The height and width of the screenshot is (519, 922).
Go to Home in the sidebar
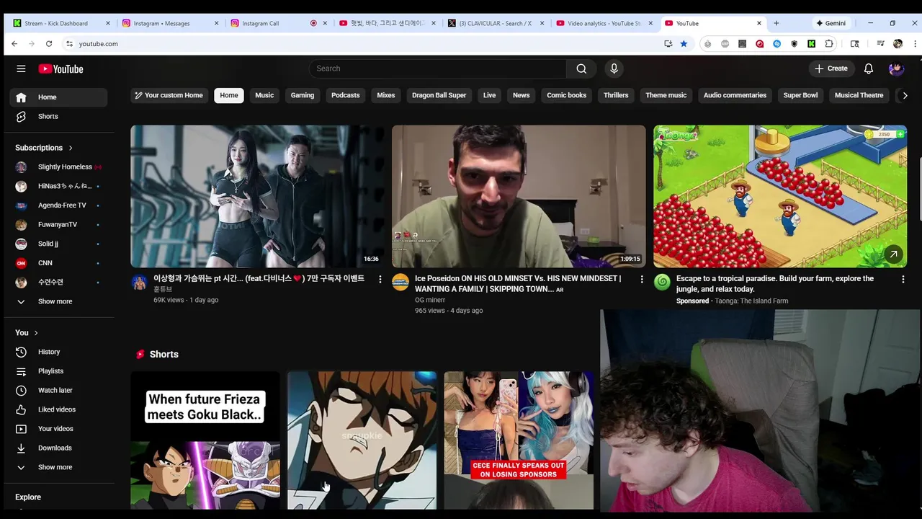[58, 97]
